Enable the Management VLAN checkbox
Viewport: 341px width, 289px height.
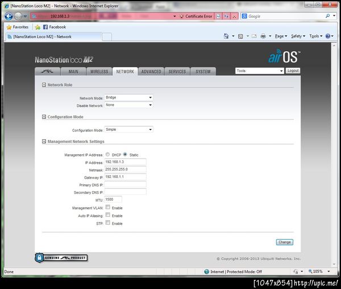pyautogui.click(x=107, y=207)
